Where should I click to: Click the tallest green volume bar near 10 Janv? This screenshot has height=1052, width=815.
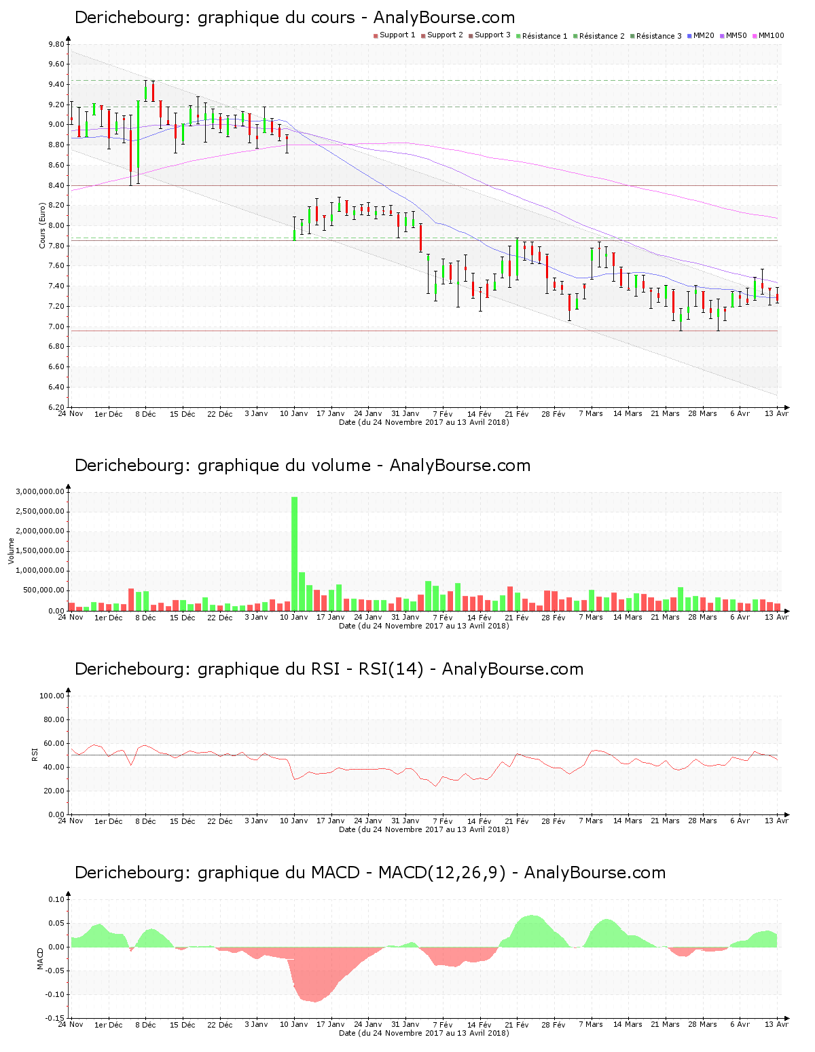(x=294, y=553)
